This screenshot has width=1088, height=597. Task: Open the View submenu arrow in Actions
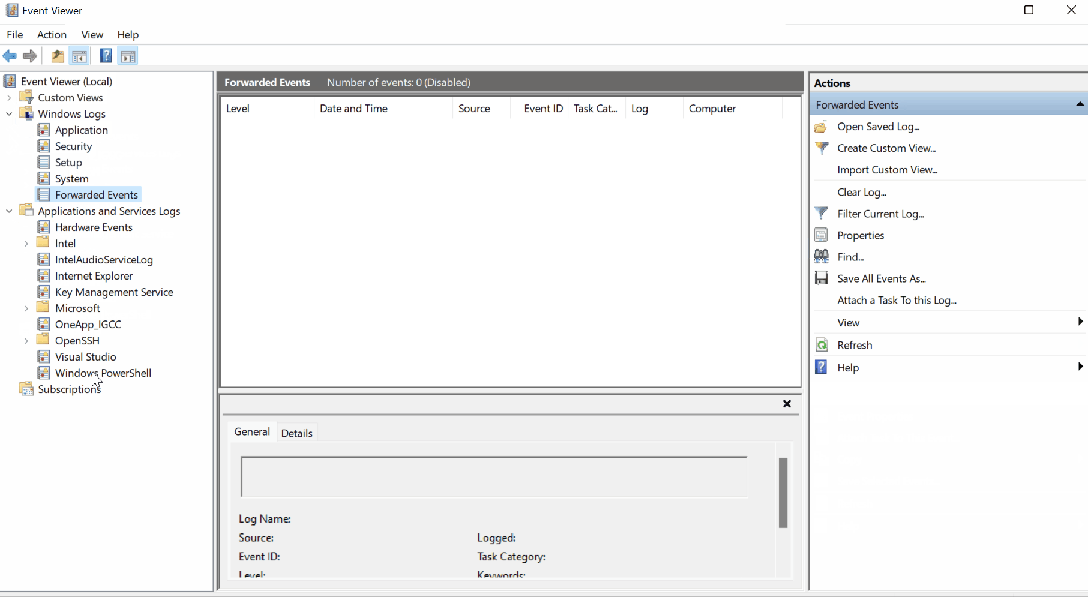click(1080, 322)
